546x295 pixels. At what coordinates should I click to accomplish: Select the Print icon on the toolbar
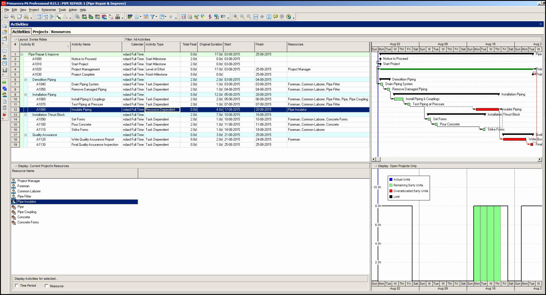click(x=6, y=17)
